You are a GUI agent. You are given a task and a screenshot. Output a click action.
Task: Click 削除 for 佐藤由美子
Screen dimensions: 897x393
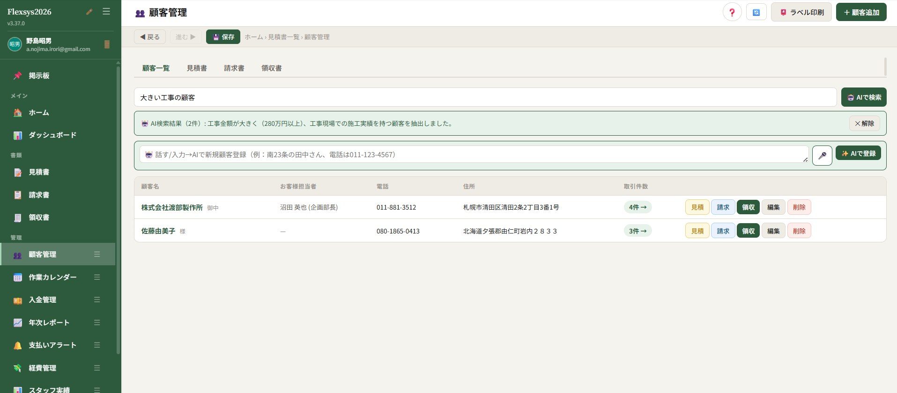[799, 231]
